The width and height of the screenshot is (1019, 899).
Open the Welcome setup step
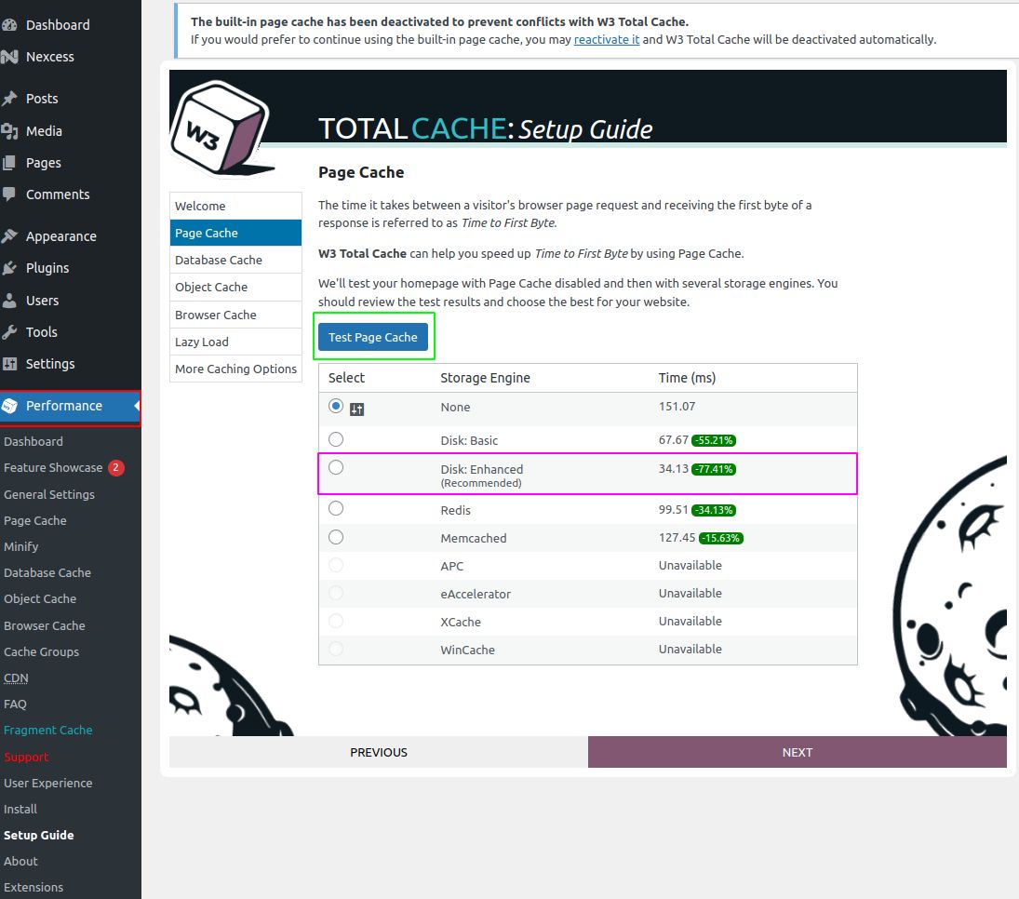coord(235,206)
